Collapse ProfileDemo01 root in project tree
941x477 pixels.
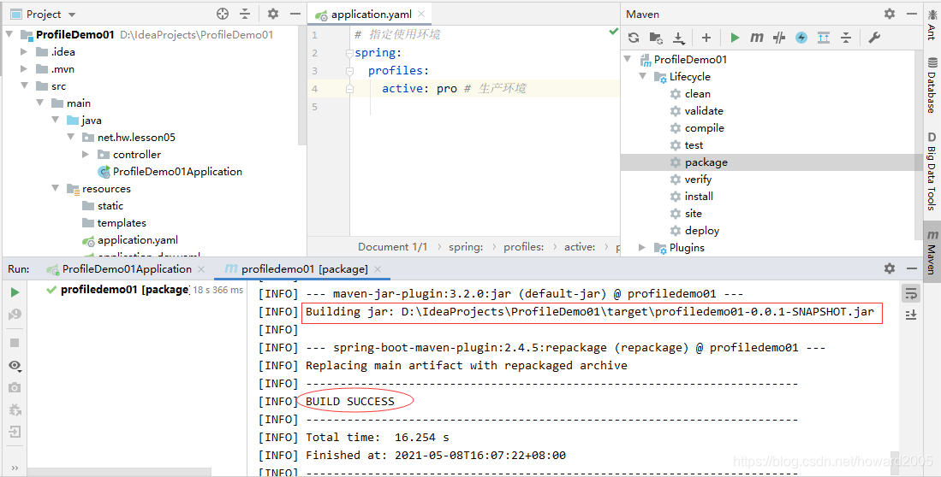[x=9, y=35]
